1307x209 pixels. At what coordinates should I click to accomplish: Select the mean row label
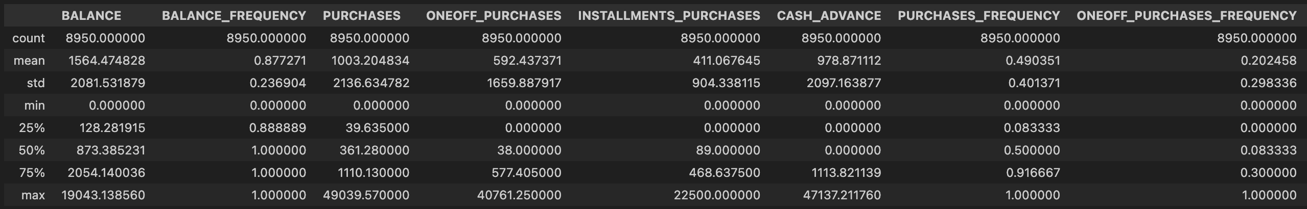tap(29, 61)
